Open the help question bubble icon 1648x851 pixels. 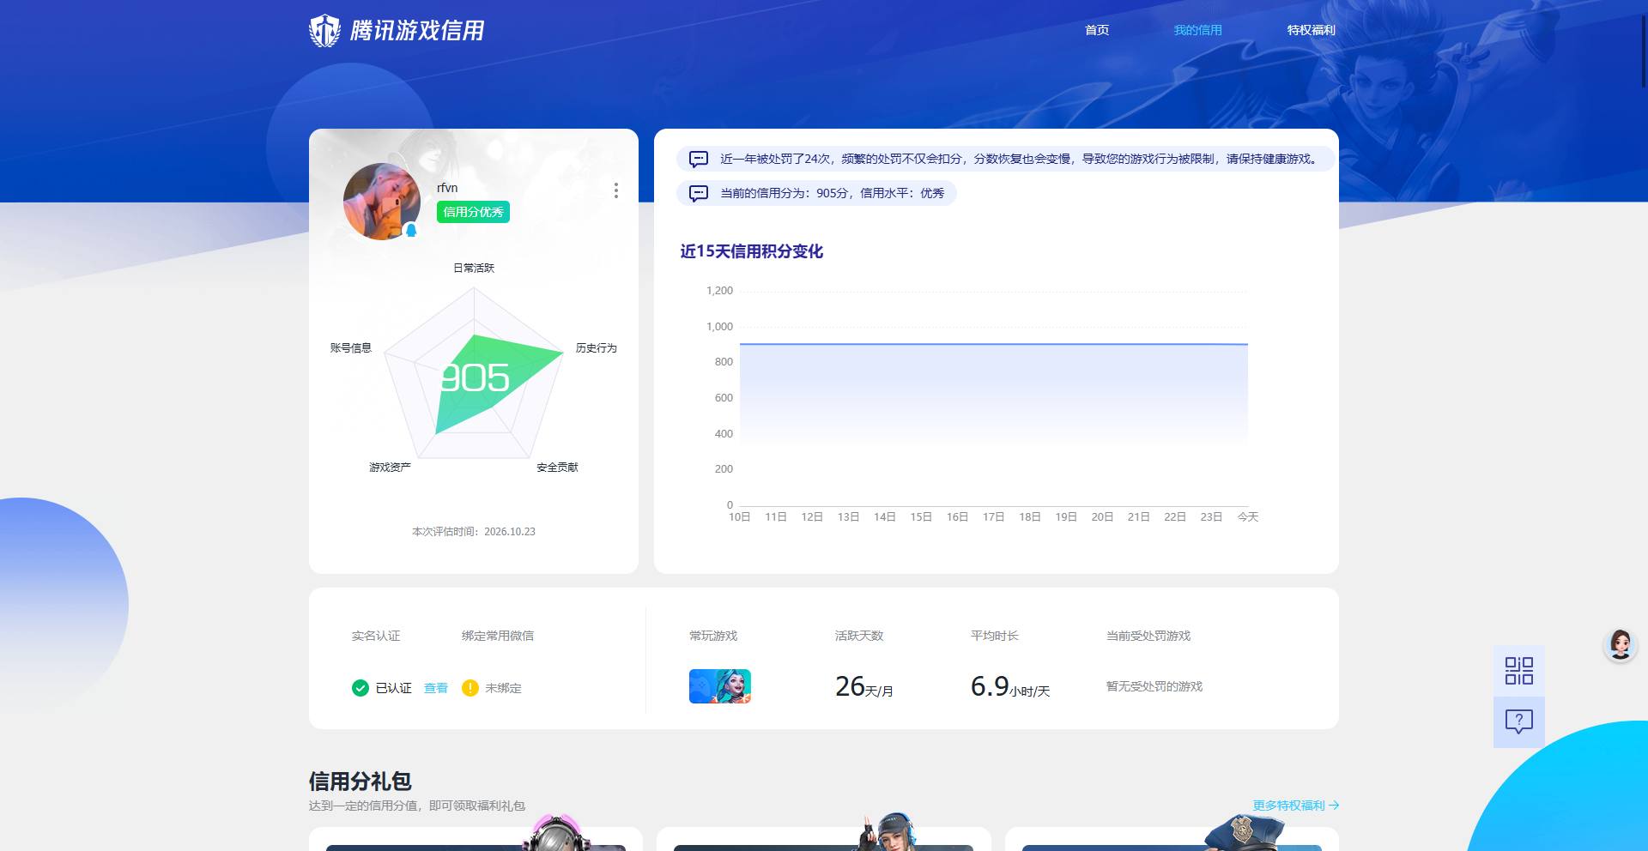click(x=1518, y=721)
